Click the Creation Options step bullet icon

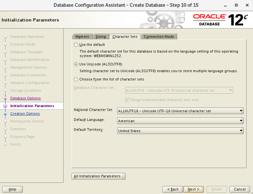(5, 114)
